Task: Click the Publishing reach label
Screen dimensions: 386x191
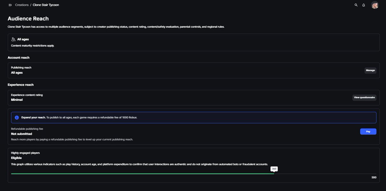Action: click(21, 68)
